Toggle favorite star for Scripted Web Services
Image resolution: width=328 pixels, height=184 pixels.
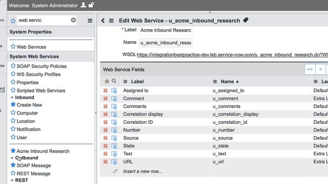(13, 90)
